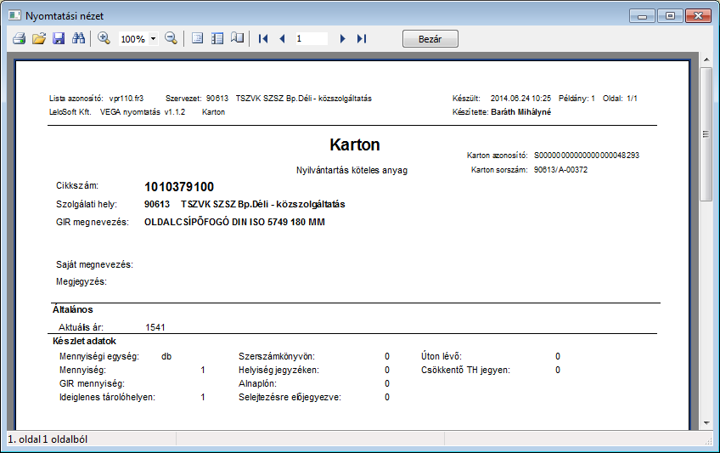Viewport: 720px width, 453px height.
Task: Close the Nyomtatási nézet window
Action: tap(699, 16)
